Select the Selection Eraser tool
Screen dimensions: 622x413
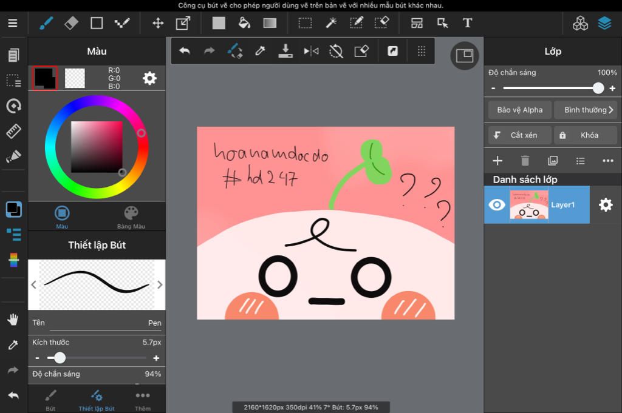[381, 22]
